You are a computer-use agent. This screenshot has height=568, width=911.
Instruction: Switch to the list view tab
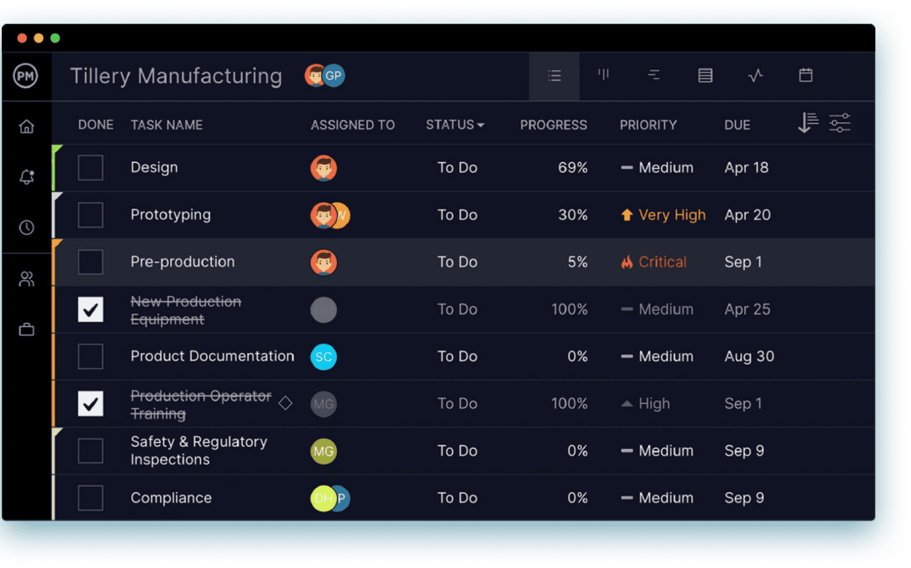pos(553,75)
